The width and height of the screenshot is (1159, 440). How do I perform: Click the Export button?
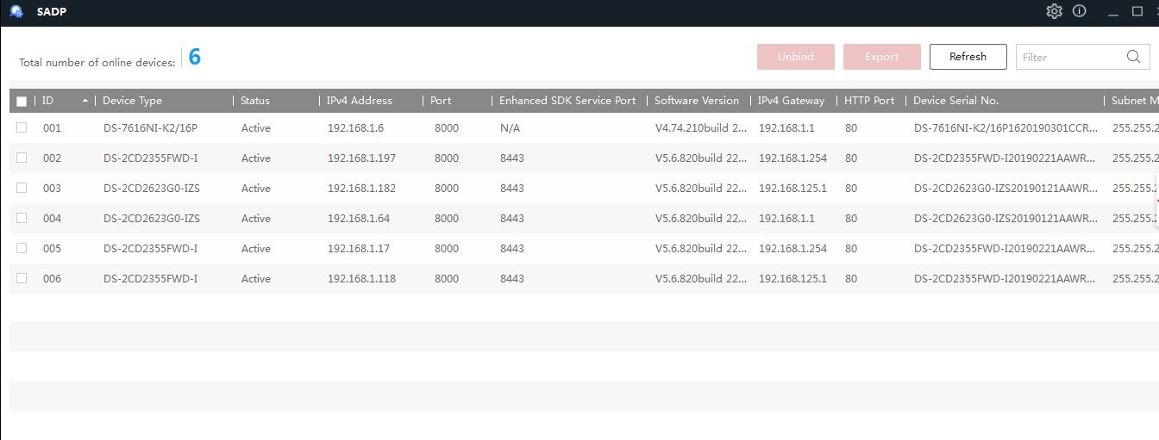tap(881, 57)
